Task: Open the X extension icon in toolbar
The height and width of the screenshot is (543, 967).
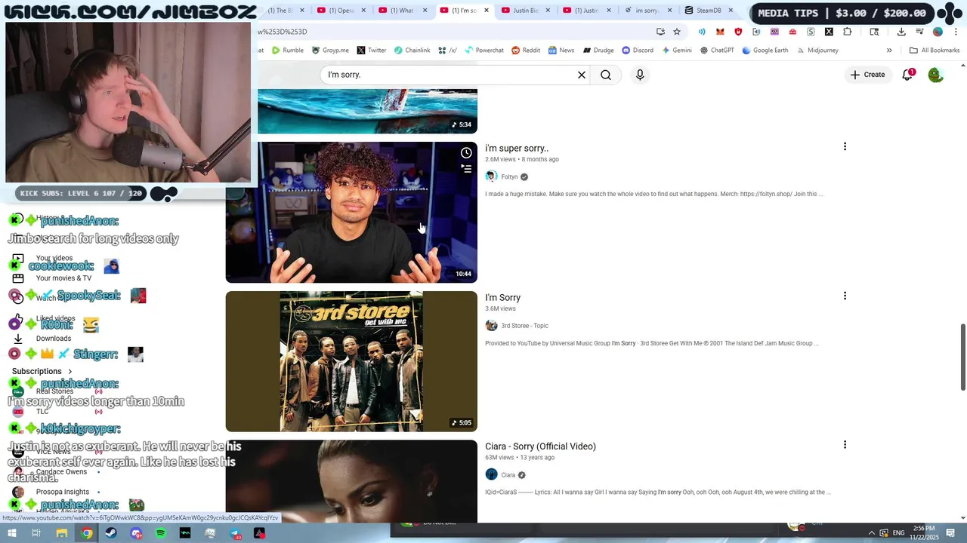Action: [829, 32]
